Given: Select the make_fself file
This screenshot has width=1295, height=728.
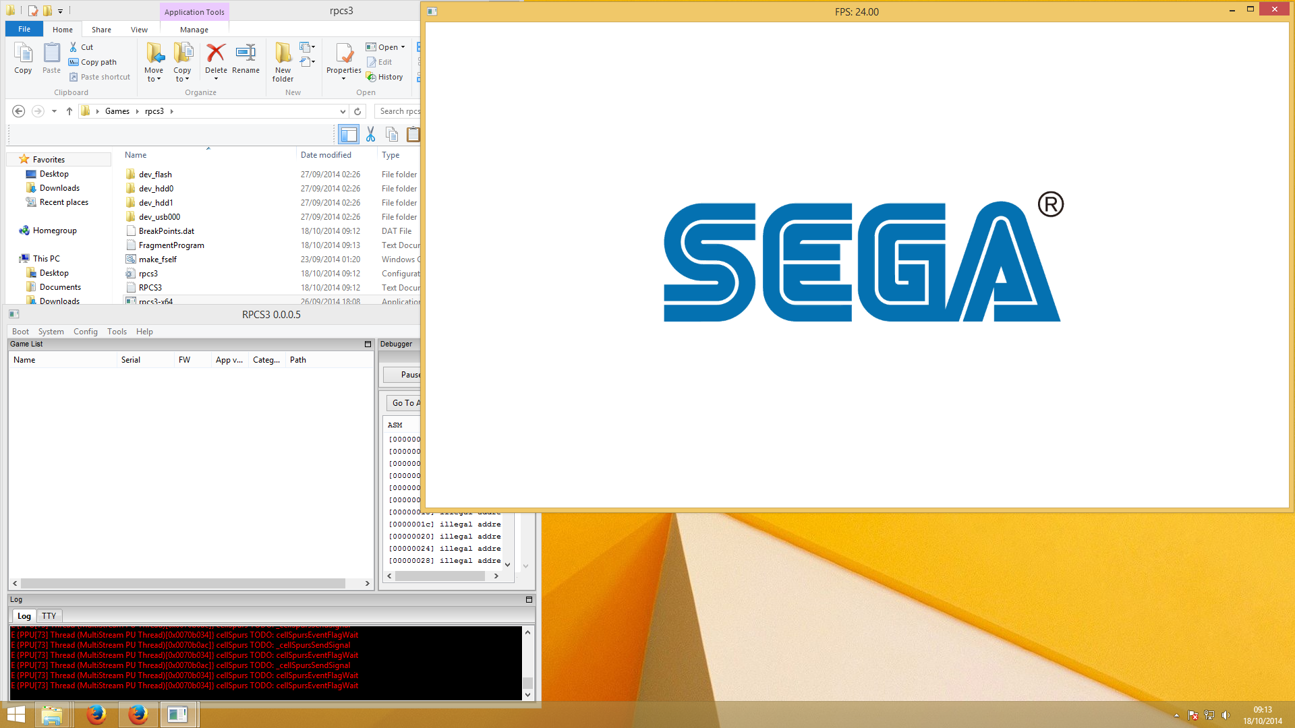Looking at the screenshot, I should pos(157,260).
